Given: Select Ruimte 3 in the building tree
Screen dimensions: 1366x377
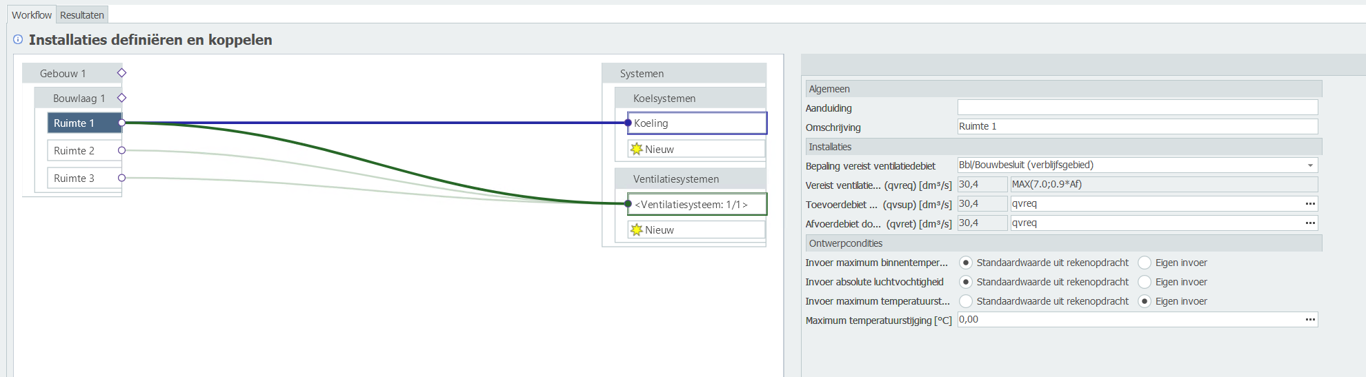Looking at the screenshot, I should coord(84,178).
